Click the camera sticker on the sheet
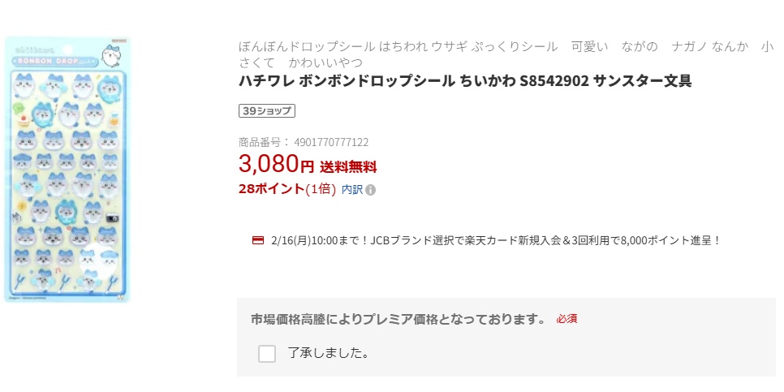Screen dimensions: 784x392 tap(114, 219)
